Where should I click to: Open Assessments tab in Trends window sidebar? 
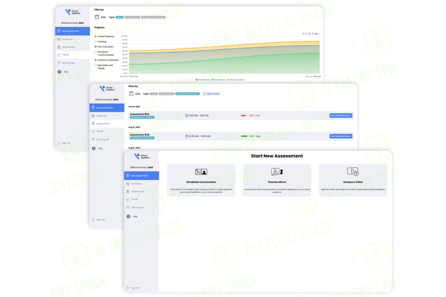point(73,47)
